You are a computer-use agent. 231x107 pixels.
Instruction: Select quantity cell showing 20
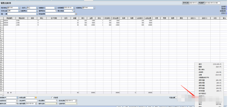(x=75, y=23)
